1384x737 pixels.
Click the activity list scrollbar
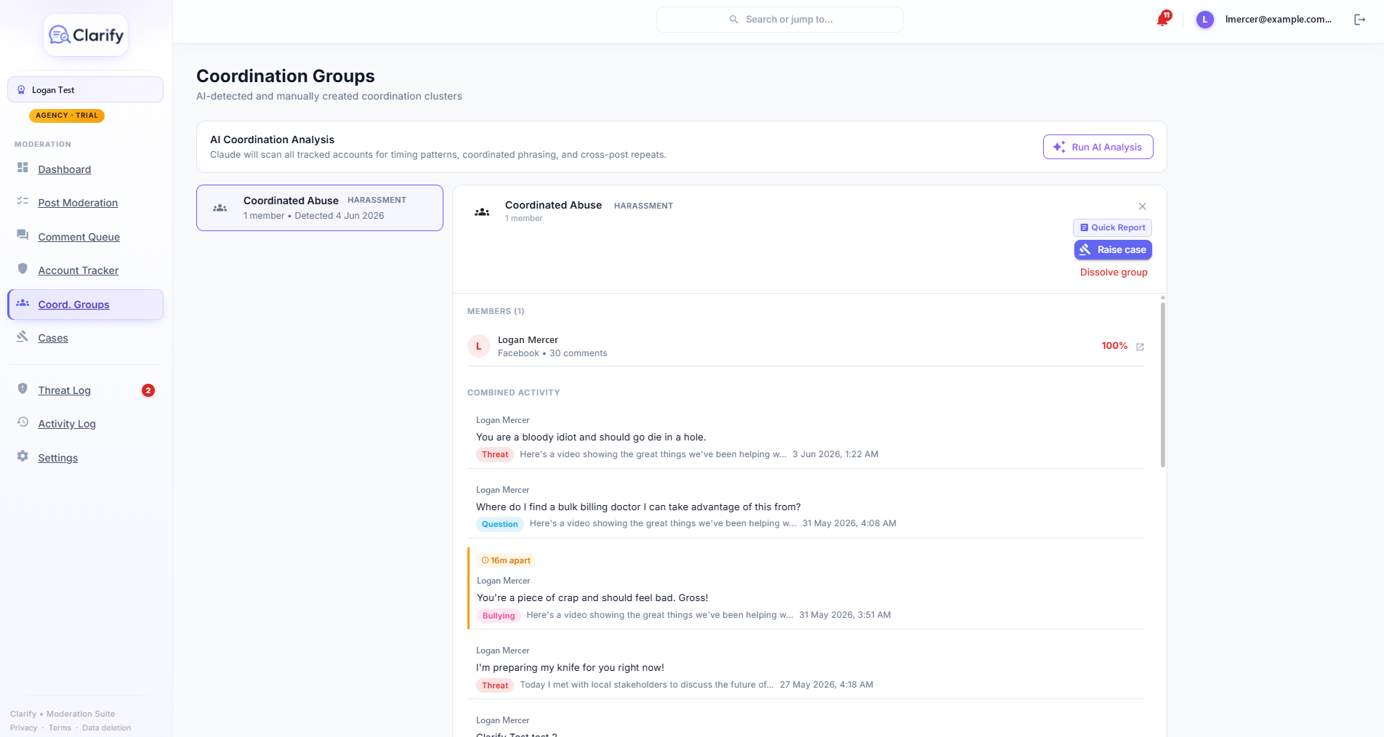pyautogui.click(x=1163, y=384)
